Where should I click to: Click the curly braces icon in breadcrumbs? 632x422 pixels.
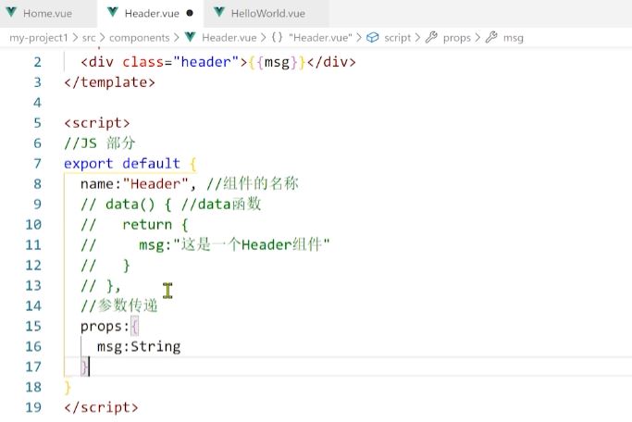tap(277, 38)
